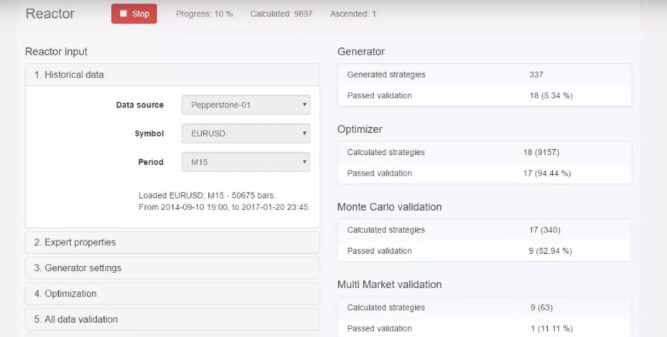The image size is (667, 337).
Task: Click Multi Market passed validation value 1 (11.11 %)
Action: [x=551, y=328]
